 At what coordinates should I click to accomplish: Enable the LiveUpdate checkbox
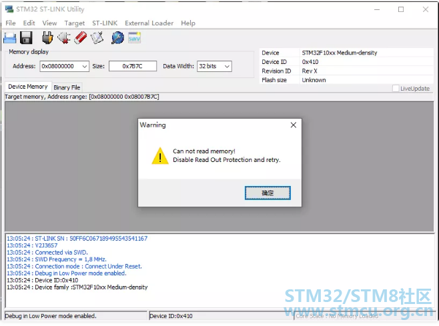pyautogui.click(x=396, y=89)
